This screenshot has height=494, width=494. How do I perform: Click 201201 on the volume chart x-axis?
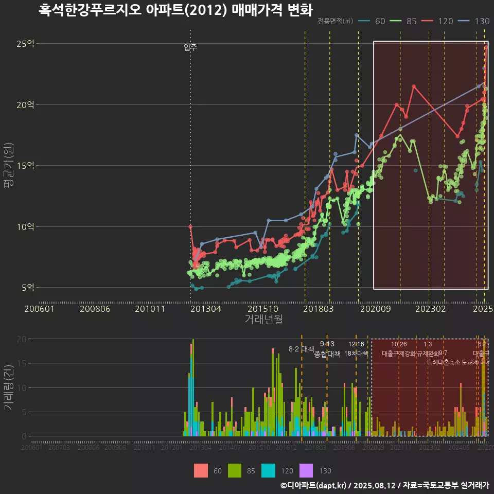pos(172,447)
